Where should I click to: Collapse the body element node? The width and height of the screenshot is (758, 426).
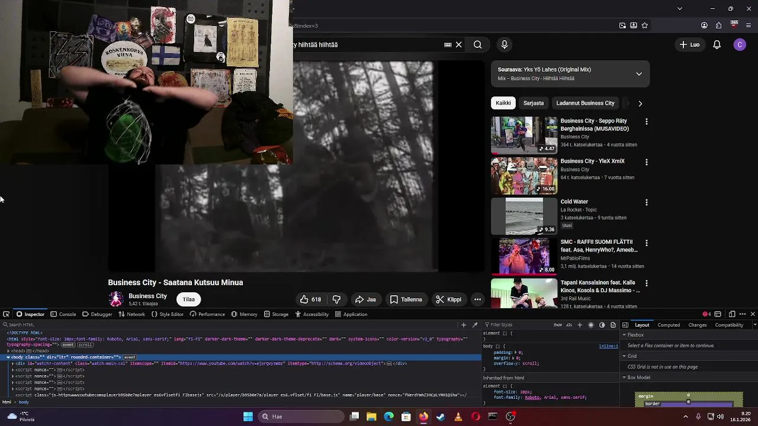tap(8, 357)
